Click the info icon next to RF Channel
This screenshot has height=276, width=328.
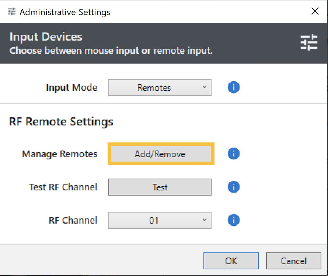234,220
